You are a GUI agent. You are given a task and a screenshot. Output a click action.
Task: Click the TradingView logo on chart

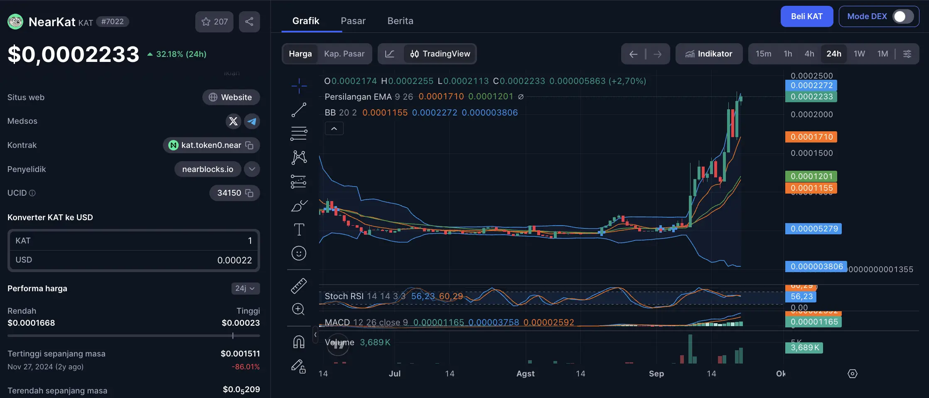[338, 344]
